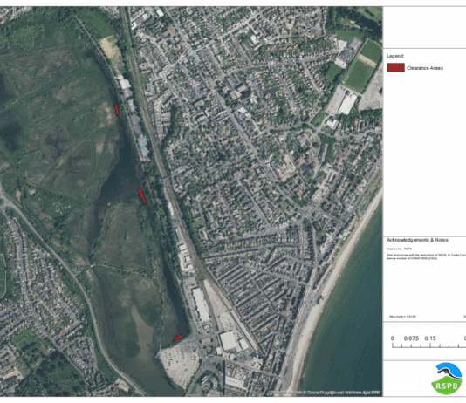Image resolution: width=466 pixels, height=403 pixels.
Task: Click the '0' scale bar label
Action: click(x=393, y=338)
